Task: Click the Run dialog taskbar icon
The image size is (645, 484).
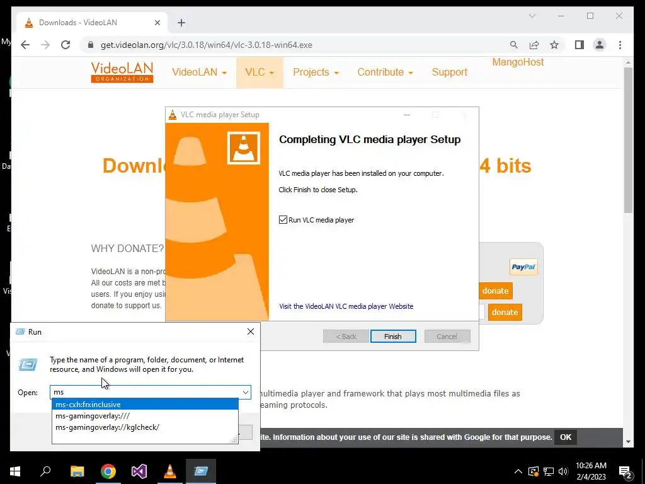Action: point(201,471)
